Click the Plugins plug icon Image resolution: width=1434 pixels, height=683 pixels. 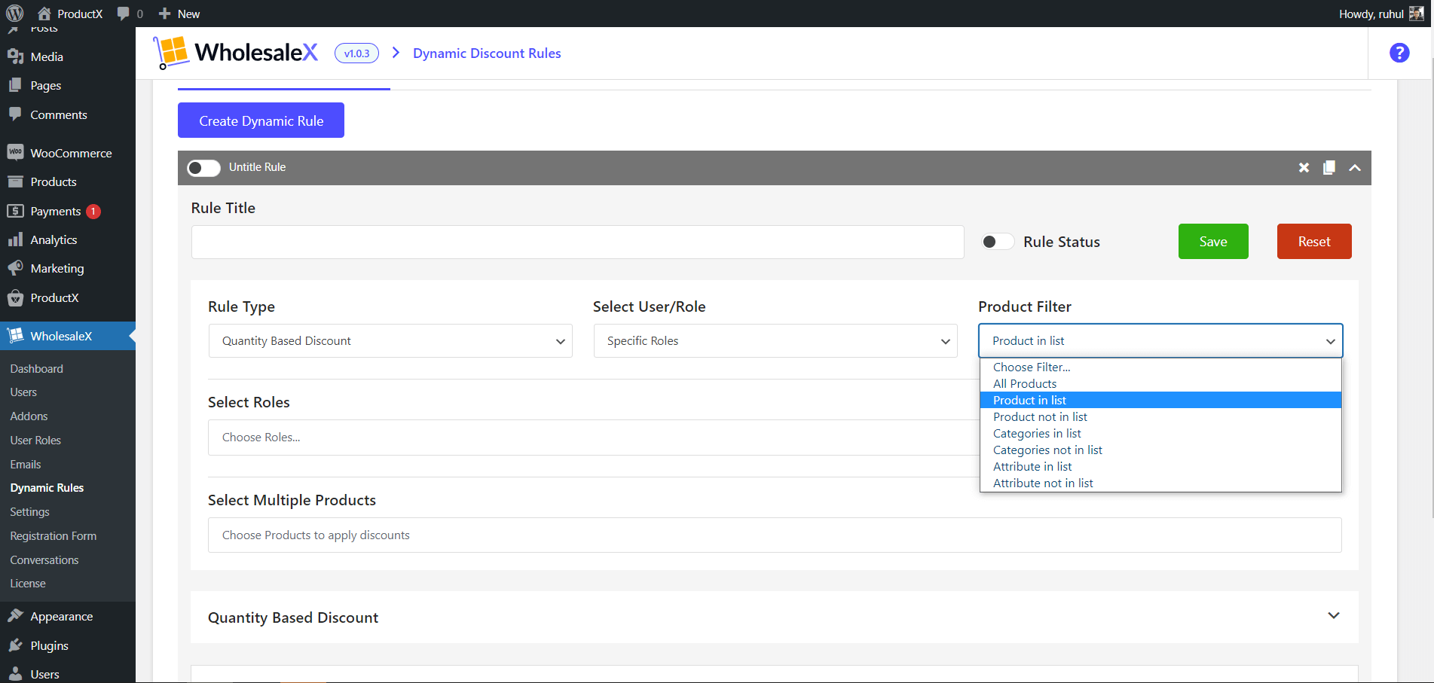click(x=15, y=645)
